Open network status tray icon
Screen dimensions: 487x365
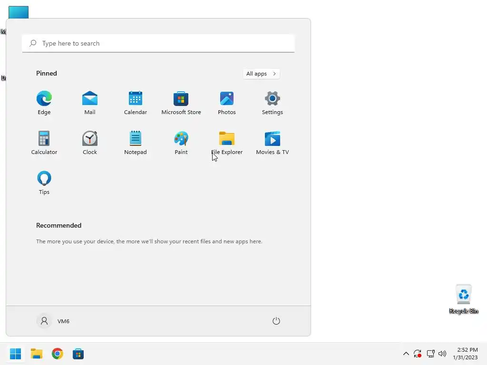(430, 354)
